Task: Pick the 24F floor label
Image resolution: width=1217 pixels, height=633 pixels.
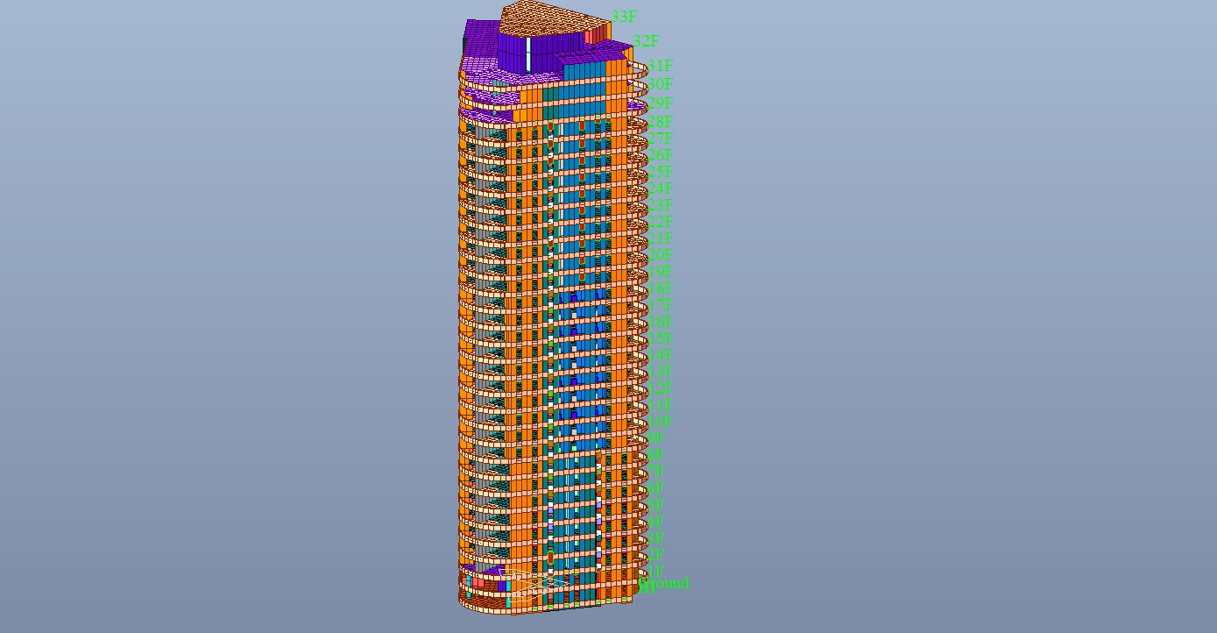Action: [661, 188]
